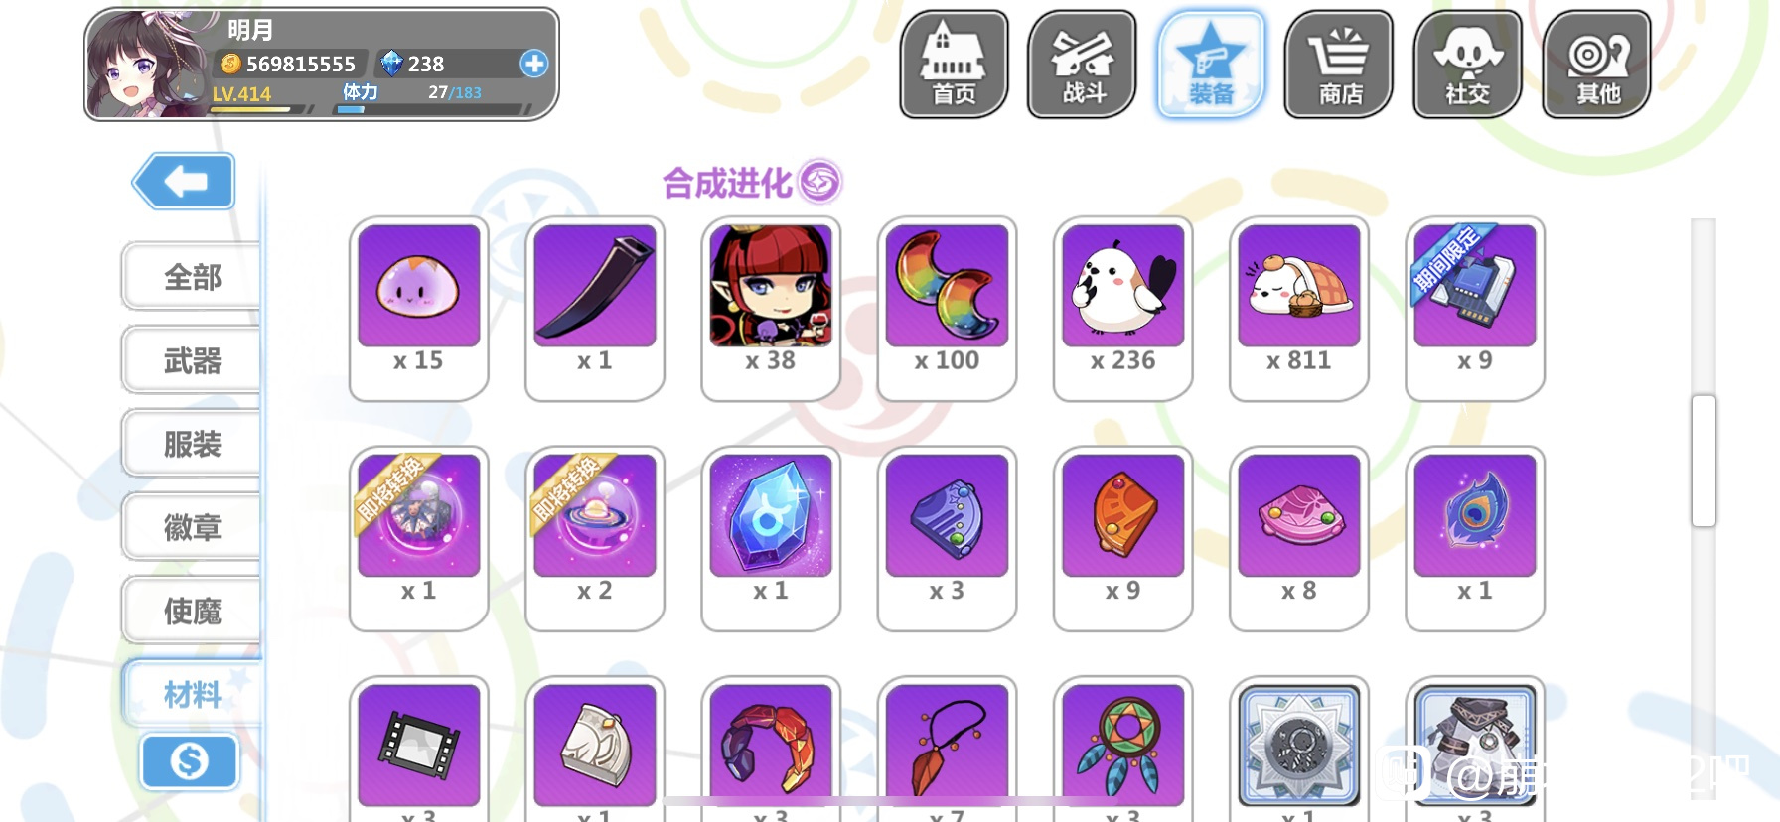Choose the 期间限定 limited item x9
Screen dimensions: 1780x822
[1475, 309]
